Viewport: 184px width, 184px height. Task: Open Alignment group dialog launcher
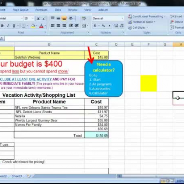[x=88, y=32]
